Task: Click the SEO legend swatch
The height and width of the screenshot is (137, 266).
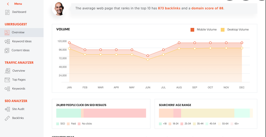Action: [x=58, y=124]
